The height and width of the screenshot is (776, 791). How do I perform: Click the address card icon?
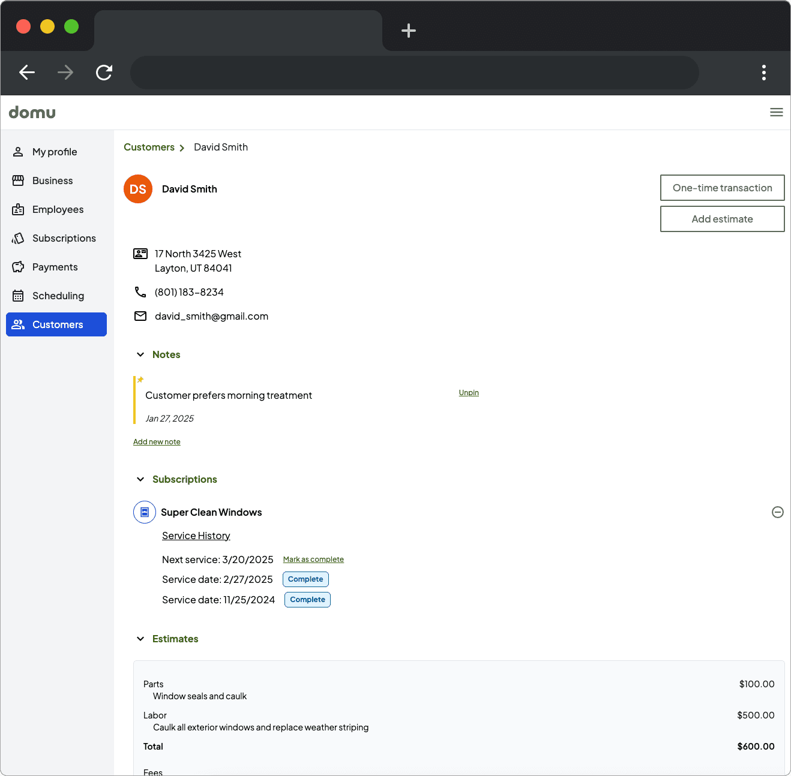tap(140, 254)
